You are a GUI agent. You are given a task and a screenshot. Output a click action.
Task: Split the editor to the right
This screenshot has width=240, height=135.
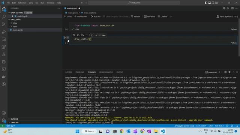232,8
